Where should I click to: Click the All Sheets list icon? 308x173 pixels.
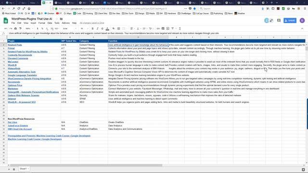pyautogui.click(x=14, y=169)
